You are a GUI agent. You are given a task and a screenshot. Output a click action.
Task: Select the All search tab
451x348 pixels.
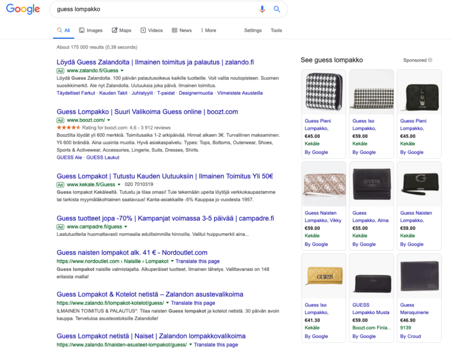64,30
